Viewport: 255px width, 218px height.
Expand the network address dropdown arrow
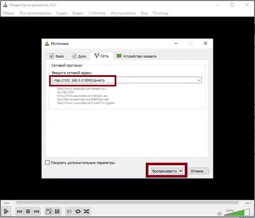199,80
